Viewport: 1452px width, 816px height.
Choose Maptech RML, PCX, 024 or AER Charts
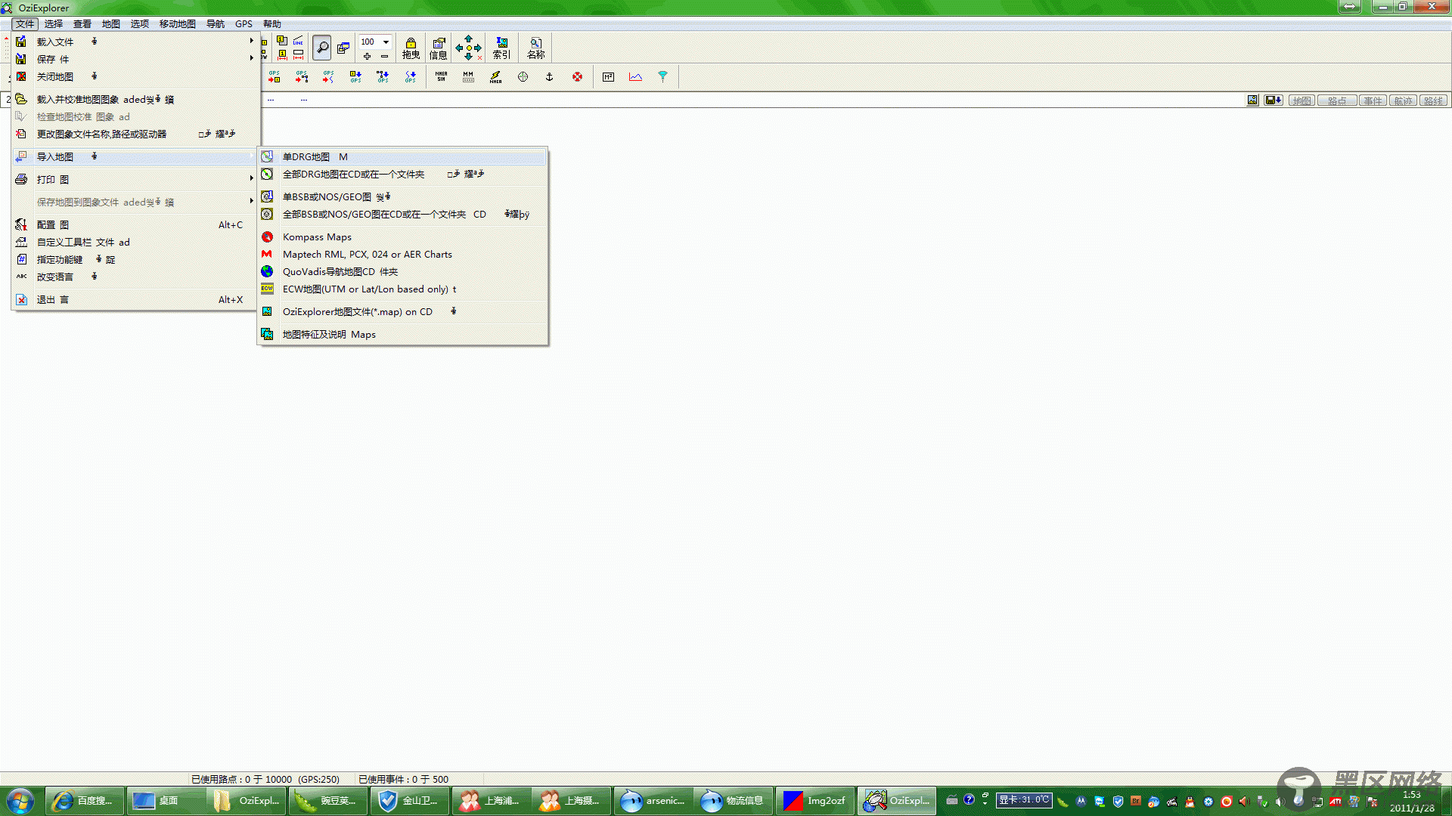tap(402, 254)
